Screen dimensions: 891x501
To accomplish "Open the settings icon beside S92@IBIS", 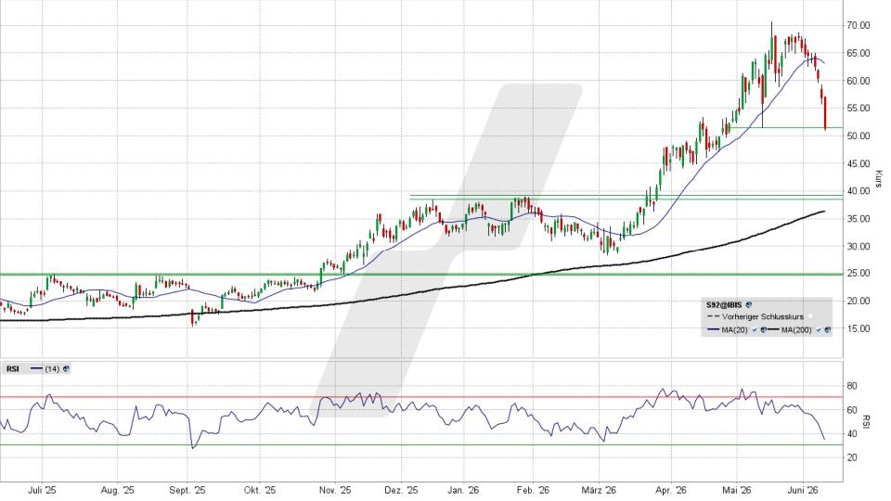I will 748,304.
